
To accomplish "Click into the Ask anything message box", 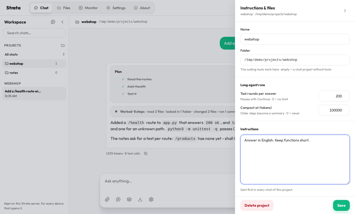I will tap(167, 181).
